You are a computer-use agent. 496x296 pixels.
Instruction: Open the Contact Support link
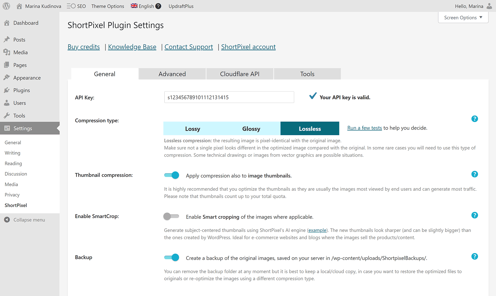click(x=189, y=47)
